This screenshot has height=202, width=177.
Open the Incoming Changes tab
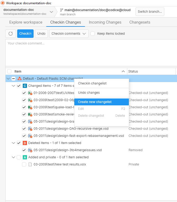click(105, 22)
